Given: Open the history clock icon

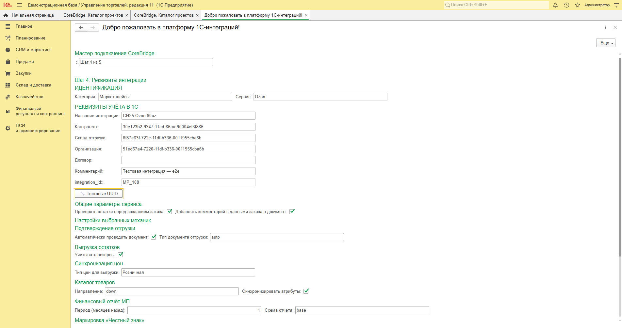Looking at the screenshot, I should (566, 5).
